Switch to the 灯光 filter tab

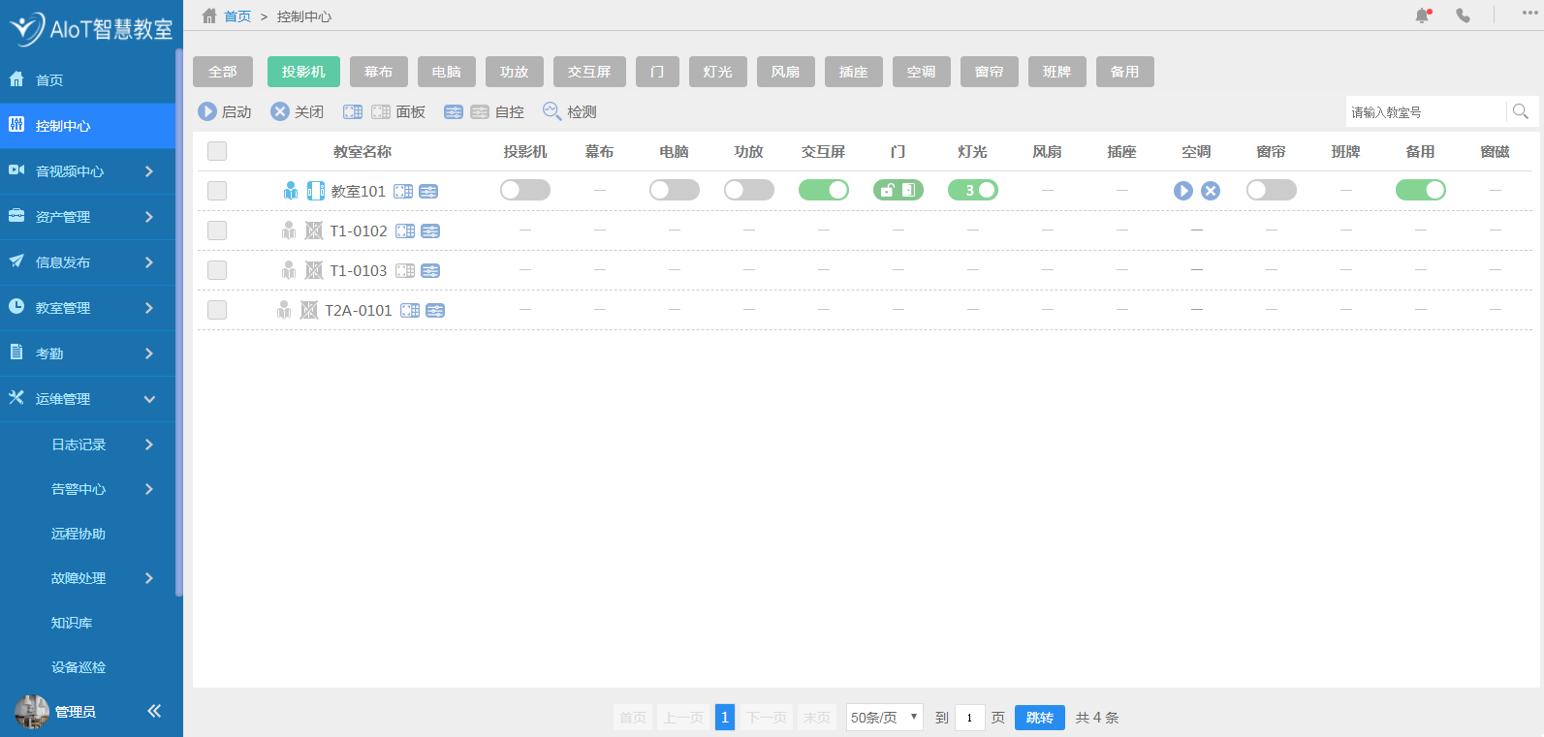click(x=717, y=72)
